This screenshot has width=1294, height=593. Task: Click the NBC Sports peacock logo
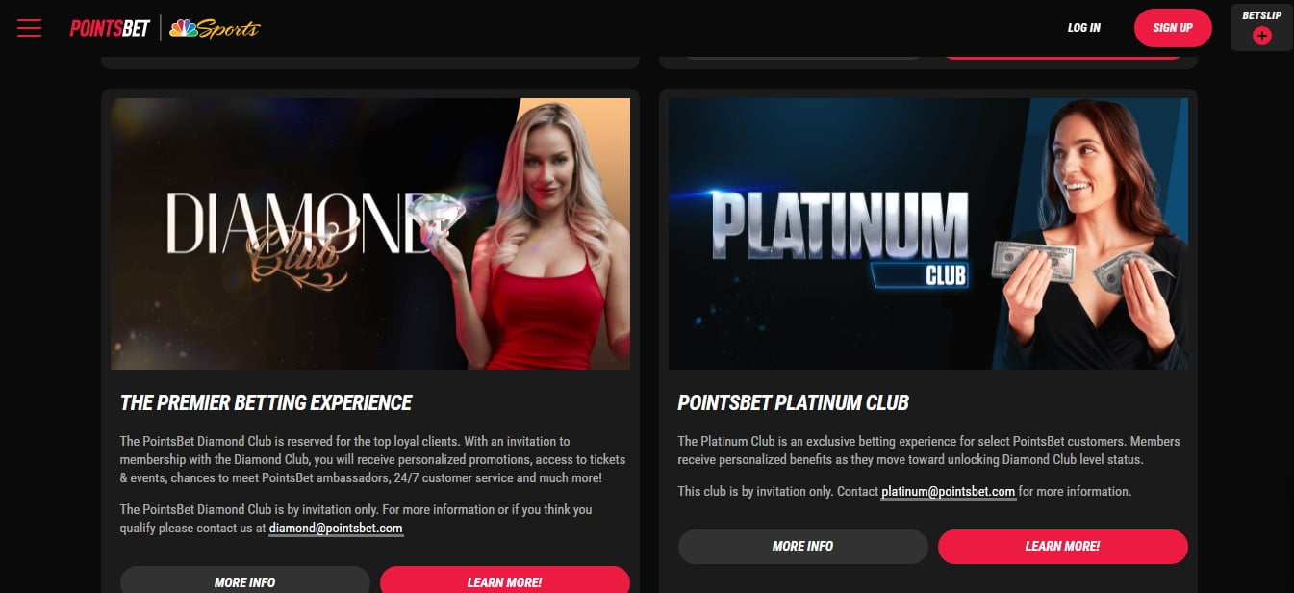tap(215, 29)
